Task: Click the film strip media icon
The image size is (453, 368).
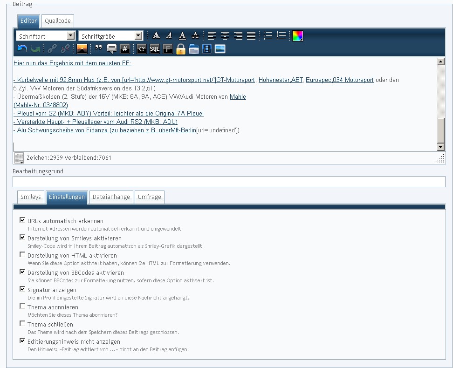Action: tap(207, 48)
